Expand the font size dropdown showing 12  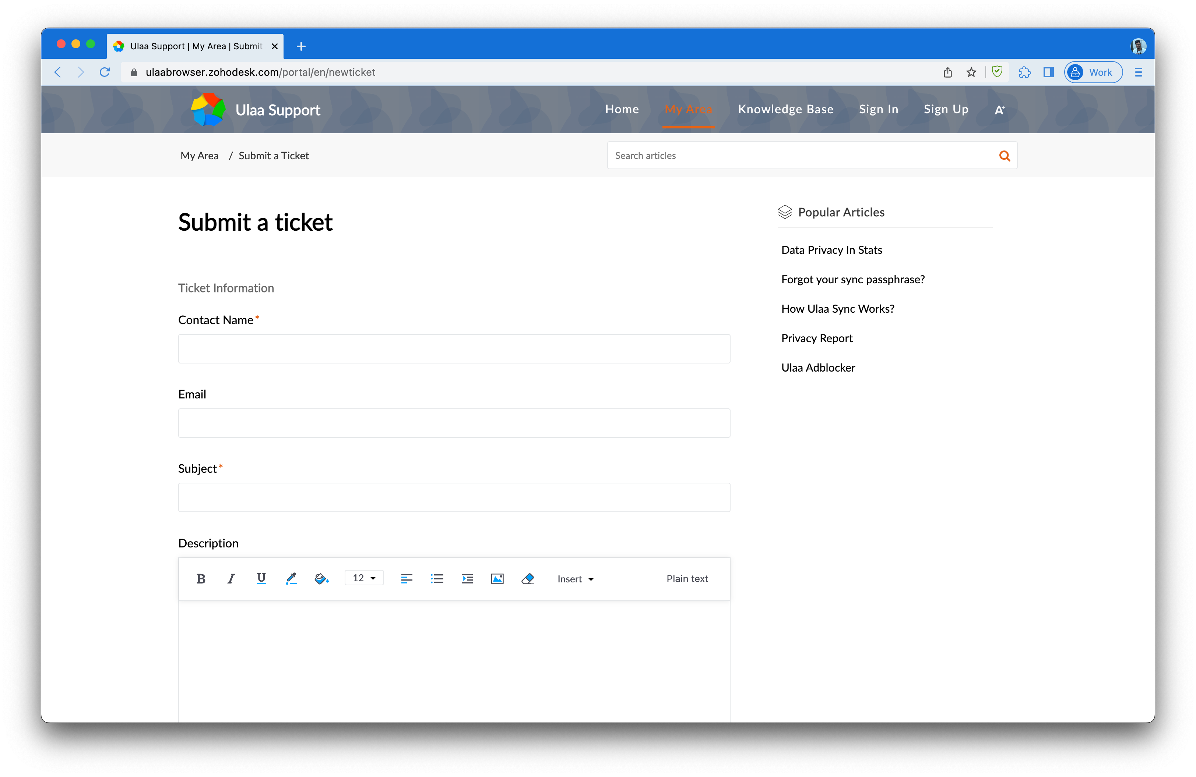coord(363,578)
